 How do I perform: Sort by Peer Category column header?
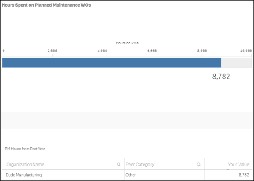(x=140, y=165)
